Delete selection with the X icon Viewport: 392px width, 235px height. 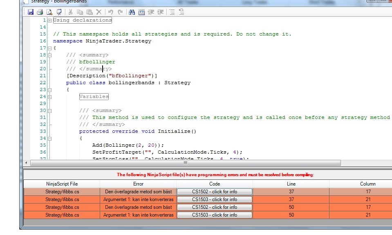(x=99, y=12)
